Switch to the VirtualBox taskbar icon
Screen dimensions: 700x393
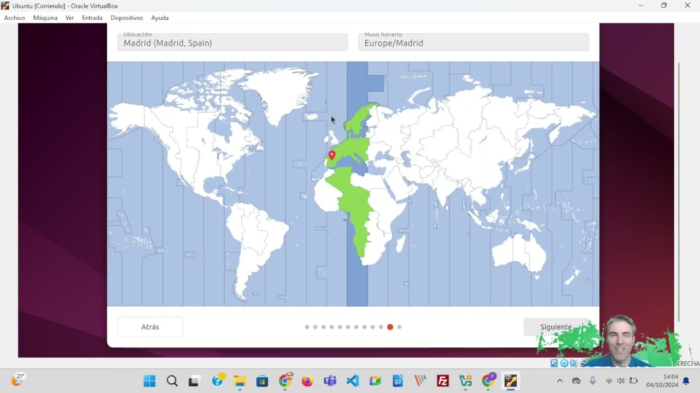click(x=511, y=381)
